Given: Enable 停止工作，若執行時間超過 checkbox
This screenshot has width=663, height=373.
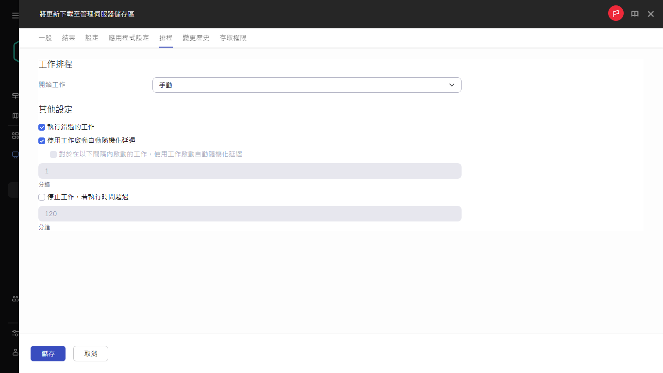Looking at the screenshot, I should (42, 197).
